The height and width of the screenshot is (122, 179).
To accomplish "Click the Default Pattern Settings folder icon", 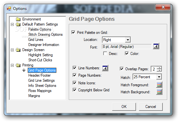I will click(x=18, y=24).
